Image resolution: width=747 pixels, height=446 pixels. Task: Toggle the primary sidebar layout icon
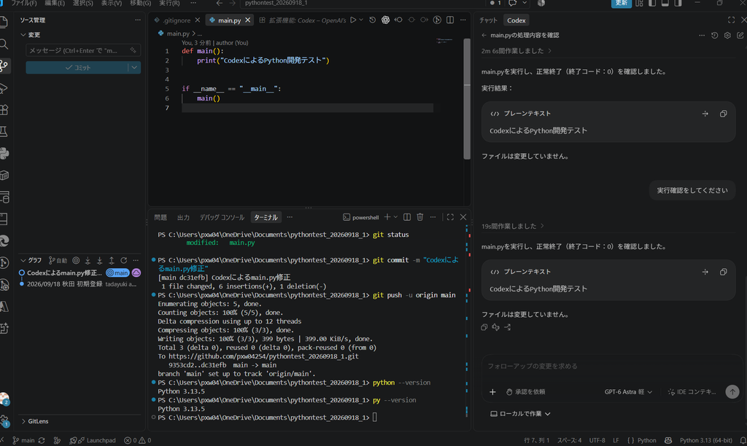pos(652,4)
